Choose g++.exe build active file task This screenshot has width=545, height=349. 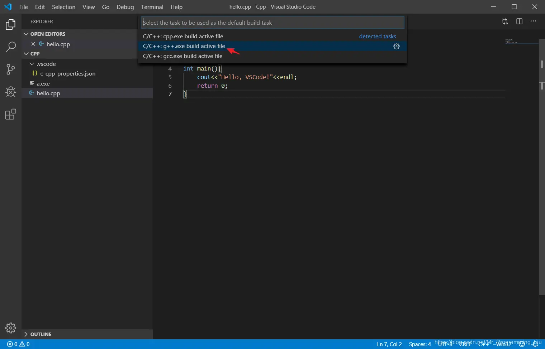(272, 46)
